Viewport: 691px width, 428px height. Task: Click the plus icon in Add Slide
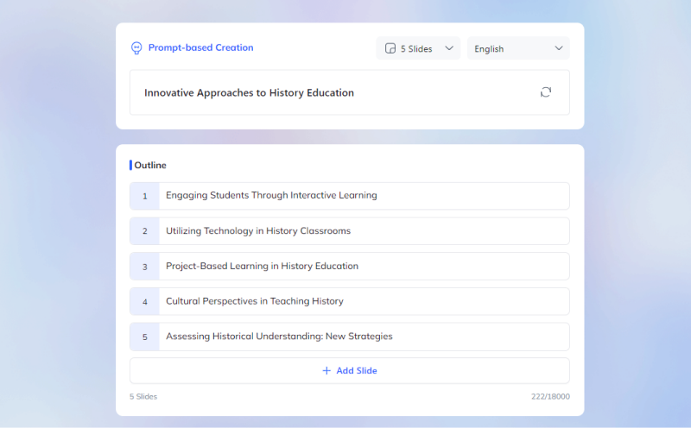click(x=326, y=371)
